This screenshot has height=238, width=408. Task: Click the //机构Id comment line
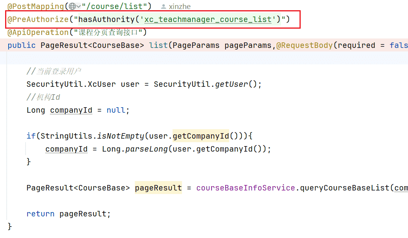[x=43, y=97]
